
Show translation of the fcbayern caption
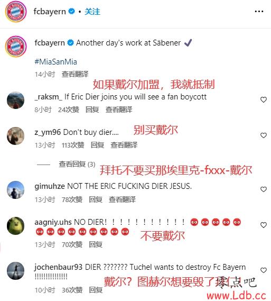pos(75,74)
